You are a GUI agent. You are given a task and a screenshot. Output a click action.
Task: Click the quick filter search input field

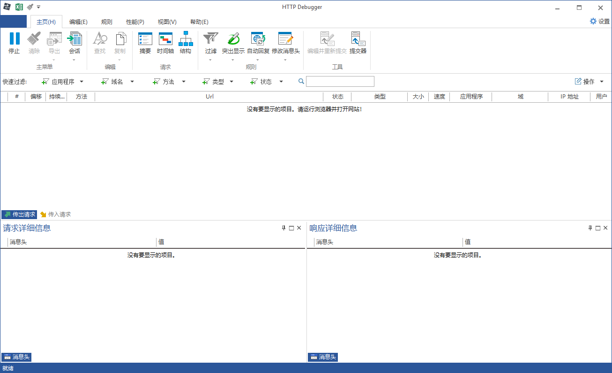(340, 81)
